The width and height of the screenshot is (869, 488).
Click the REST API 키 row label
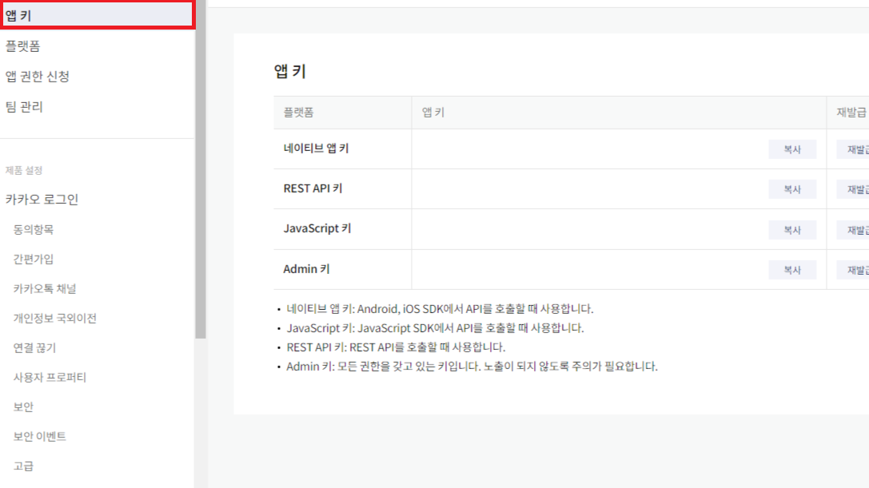tap(313, 188)
